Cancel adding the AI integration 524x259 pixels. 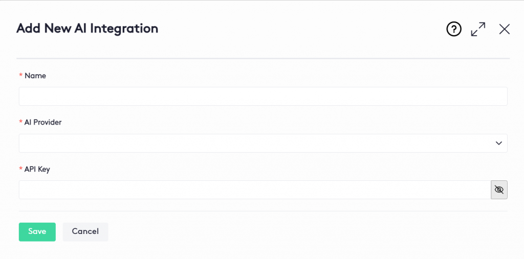pyautogui.click(x=85, y=231)
